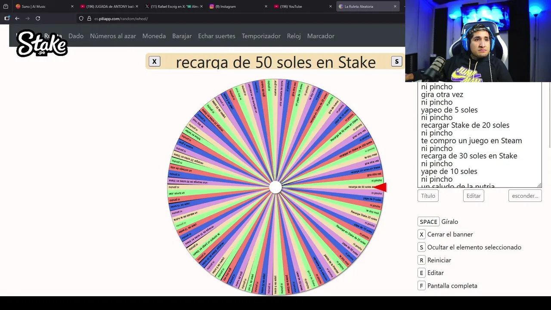Close the JUGADA de ANTONY tab

tap(137, 6)
